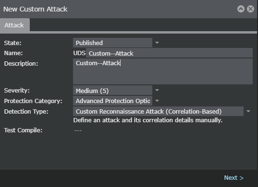Click the Description: label
The width and height of the screenshot is (258, 187).
click(x=21, y=64)
